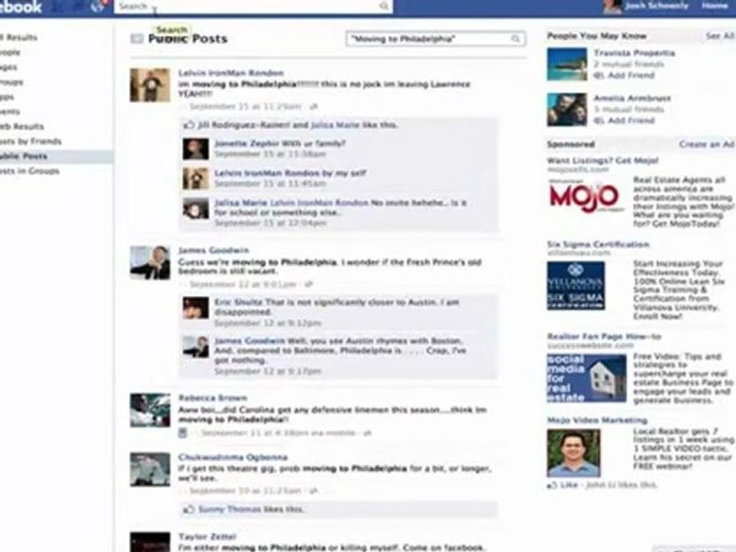Click Eric Shultz's comment avatar
This screenshot has height=552, width=736.
coord(195,308)
